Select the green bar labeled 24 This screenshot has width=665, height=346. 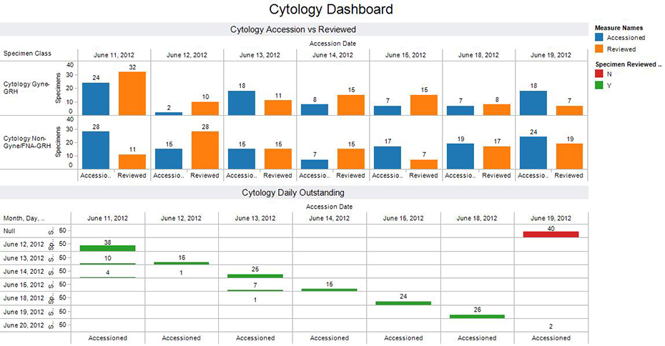click(x=403, y=302)
